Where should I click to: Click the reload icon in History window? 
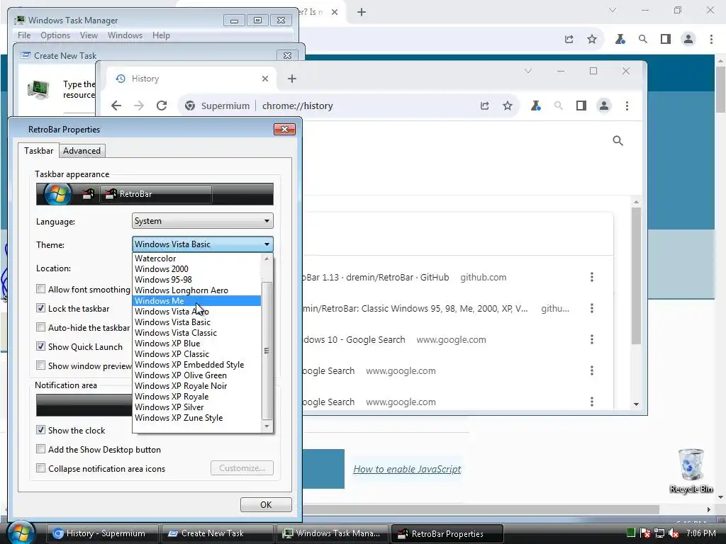(x=162, y=106)
